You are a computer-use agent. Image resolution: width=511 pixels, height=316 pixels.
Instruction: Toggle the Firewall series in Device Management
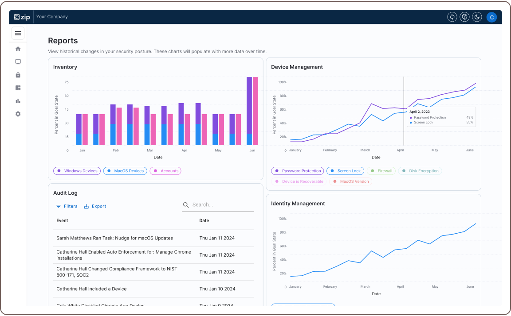[x=381, y=171]
